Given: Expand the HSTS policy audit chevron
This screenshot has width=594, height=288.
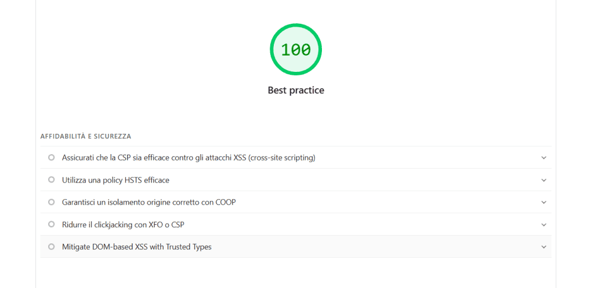Looking at the screenshot, I should pyautogui.click(x=544, y=180).
